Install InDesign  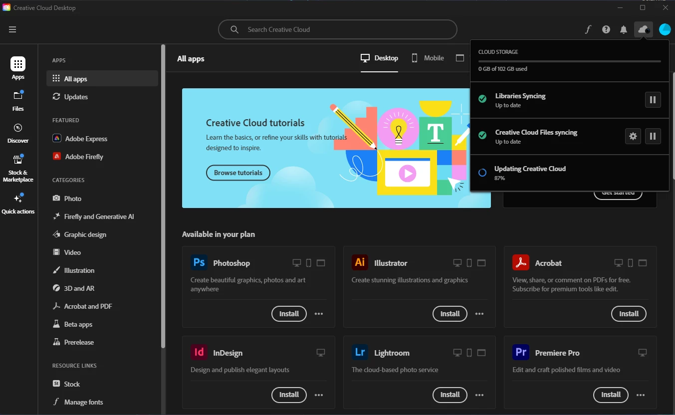click(x=289, y=395)
